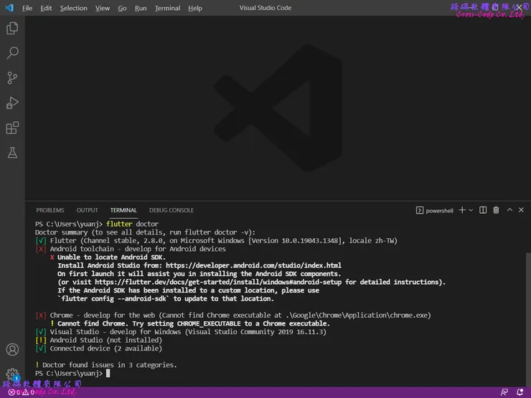Open the File menu

27,8
